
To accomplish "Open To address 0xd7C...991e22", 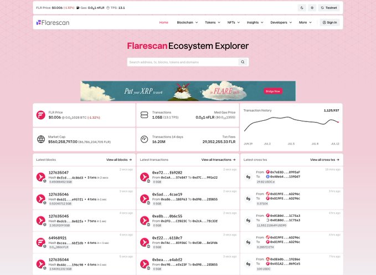I will [x=205, y=177].
